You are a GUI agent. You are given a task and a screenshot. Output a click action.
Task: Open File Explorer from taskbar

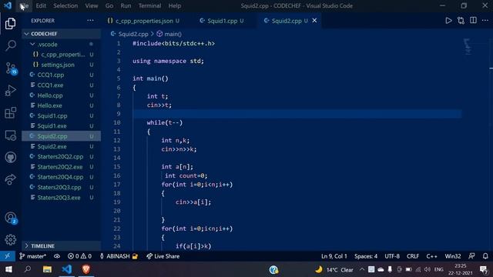pyautogui.click(x=47, y=269)
